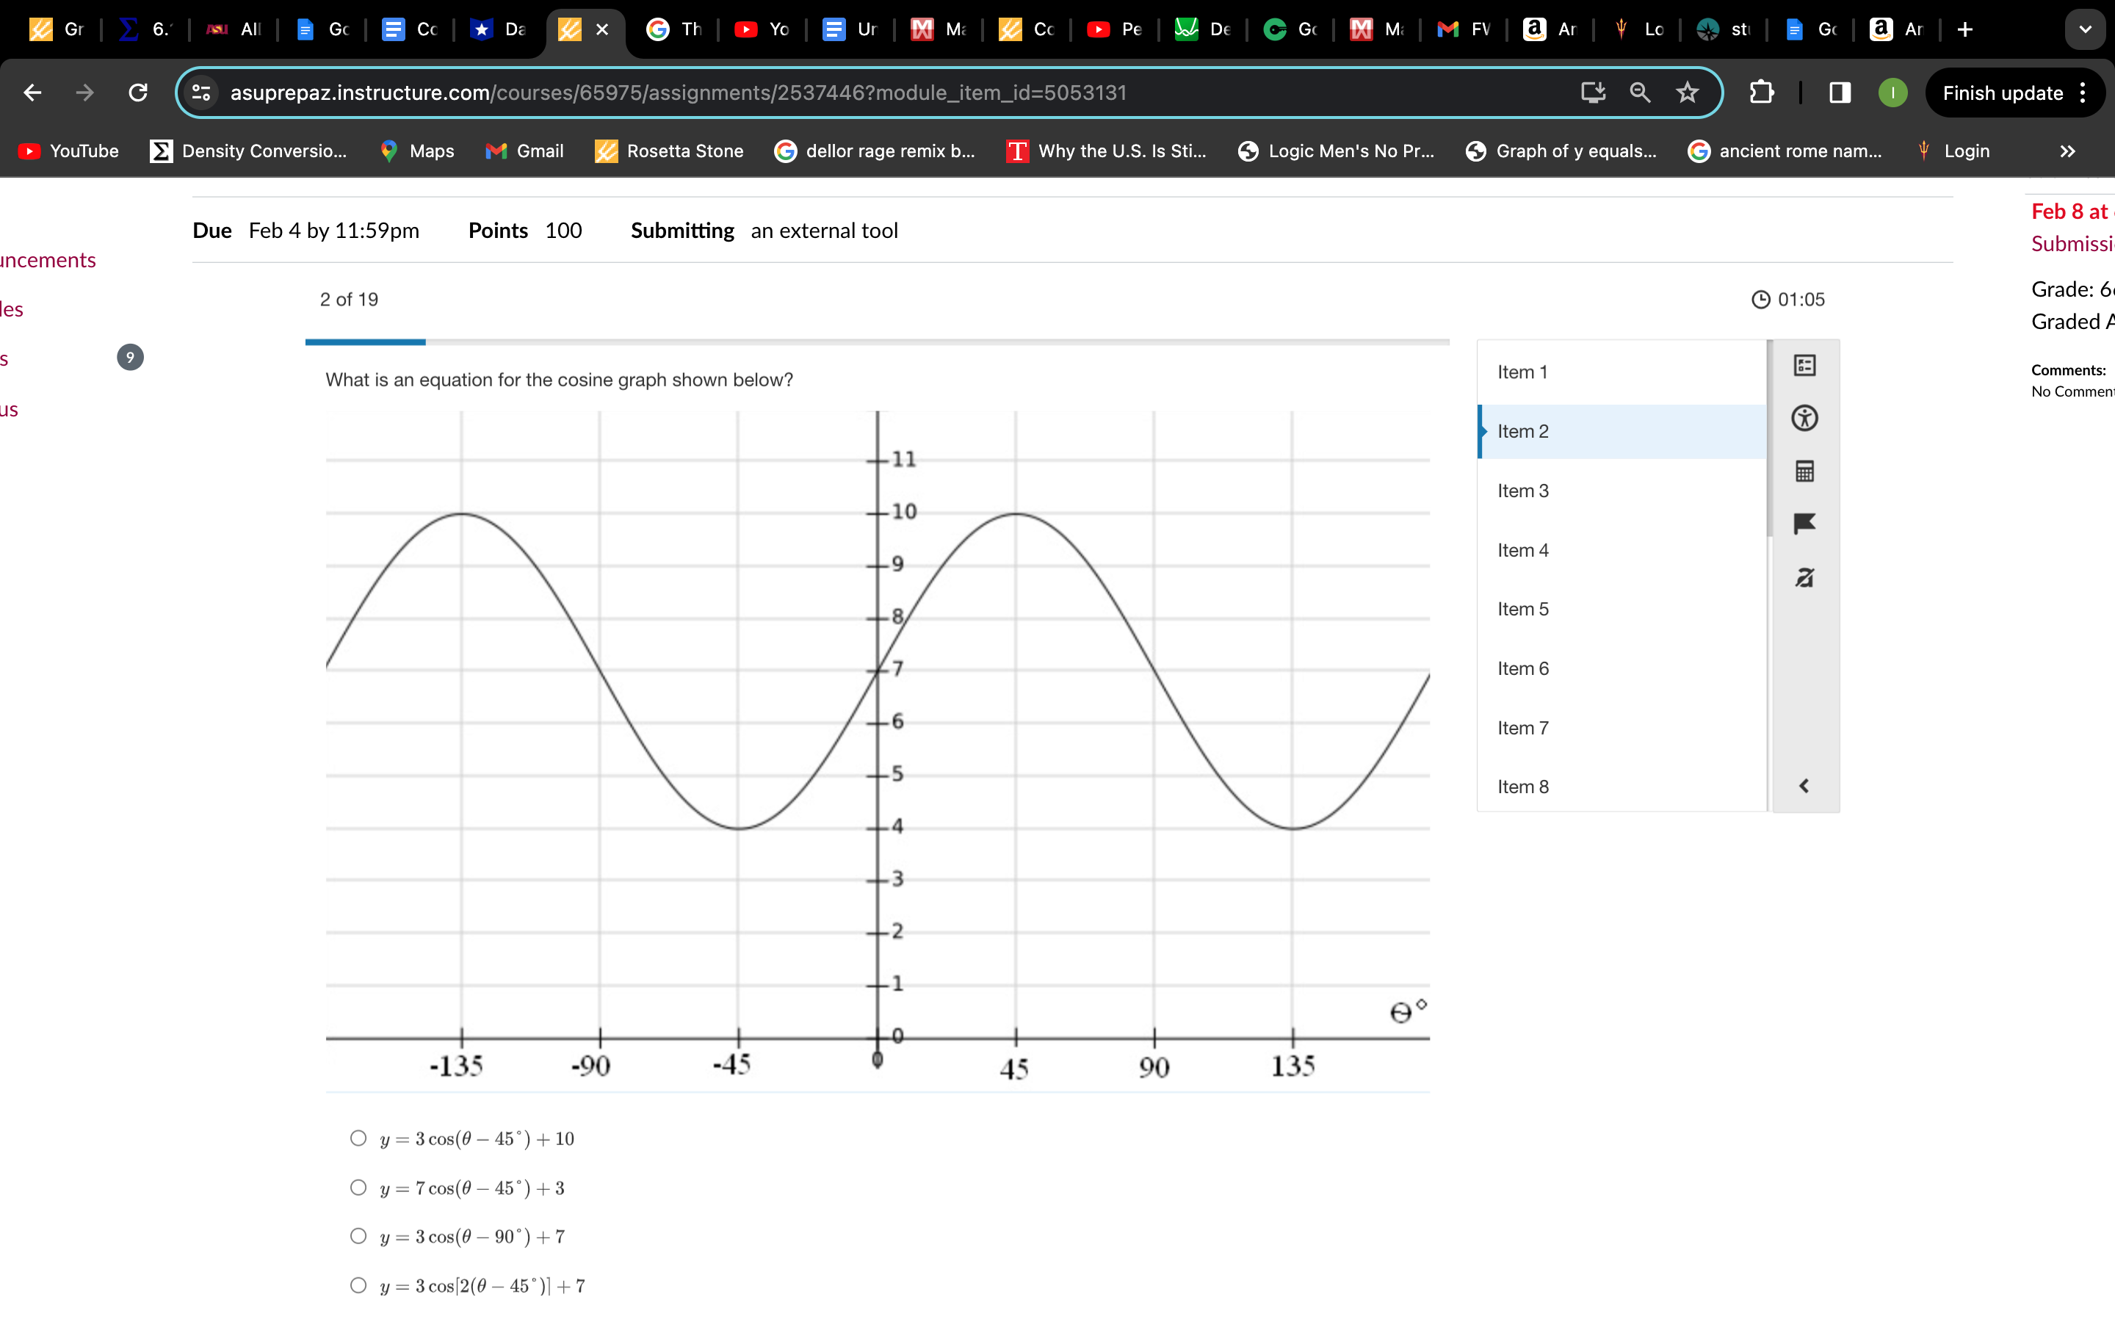Click the flag question icon

[x=1804, y=524]
